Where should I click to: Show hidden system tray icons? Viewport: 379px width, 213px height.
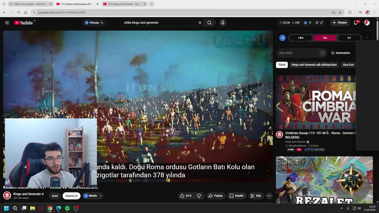341,208
